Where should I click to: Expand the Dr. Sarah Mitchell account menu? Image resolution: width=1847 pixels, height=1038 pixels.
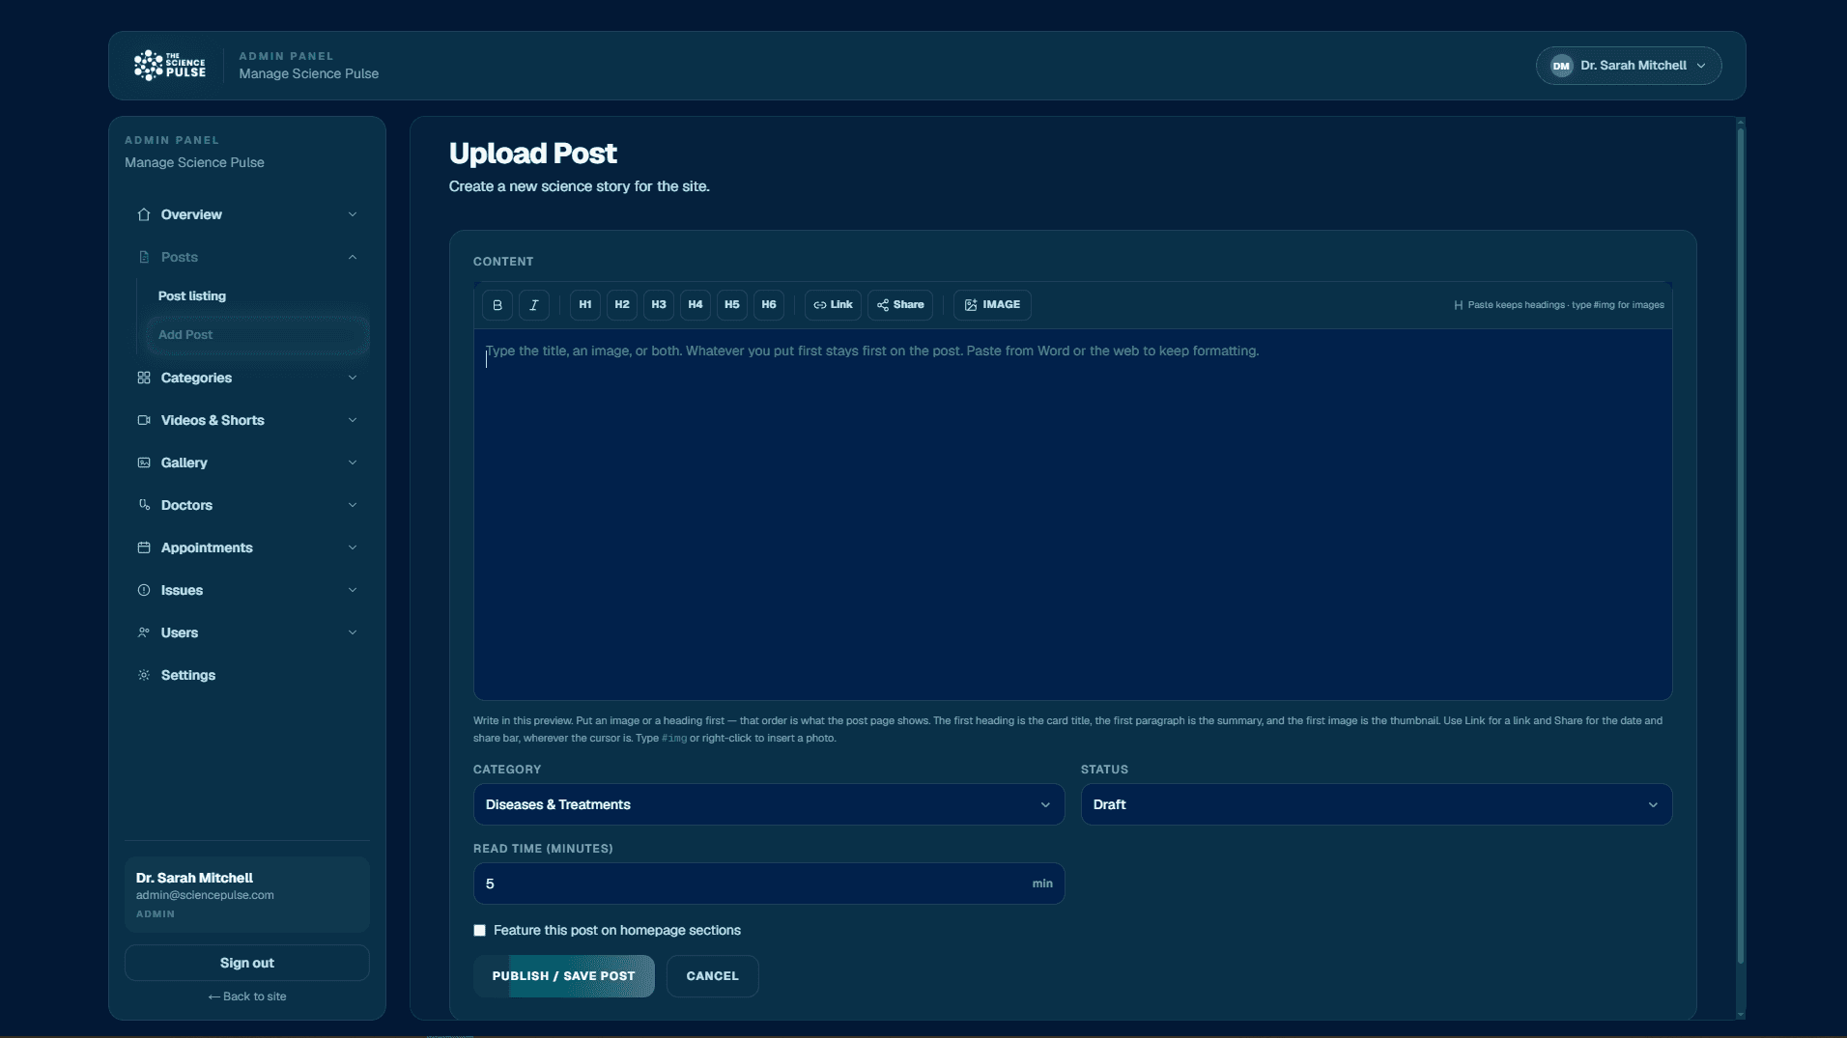[1629, 66]
